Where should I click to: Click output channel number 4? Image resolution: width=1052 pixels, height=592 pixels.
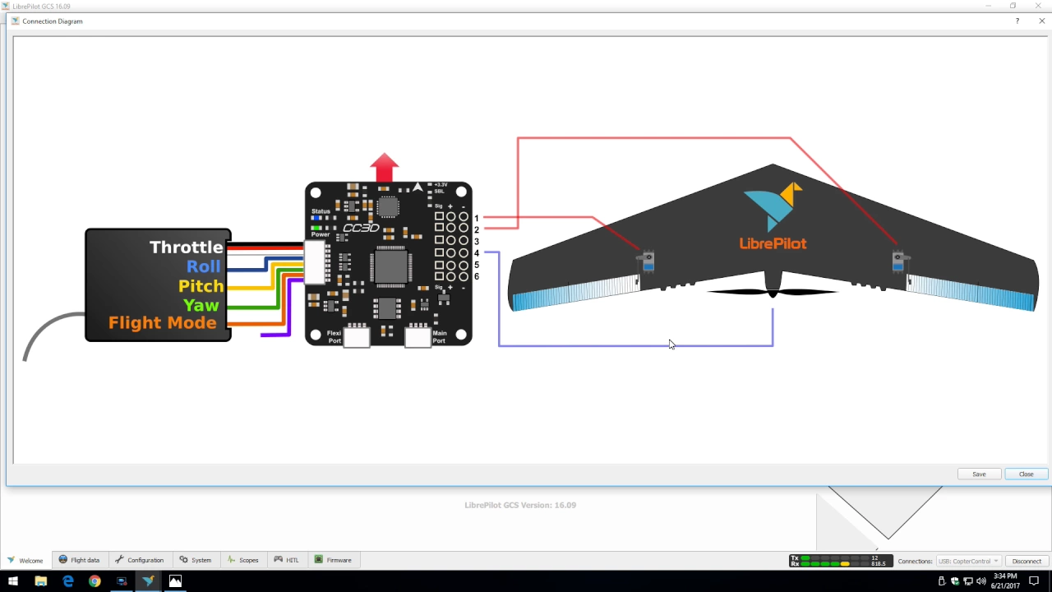pos(476,253)
